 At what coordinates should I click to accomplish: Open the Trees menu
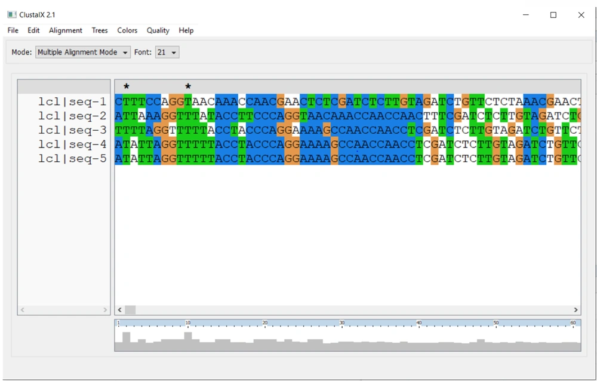click(x=100, y=30)
